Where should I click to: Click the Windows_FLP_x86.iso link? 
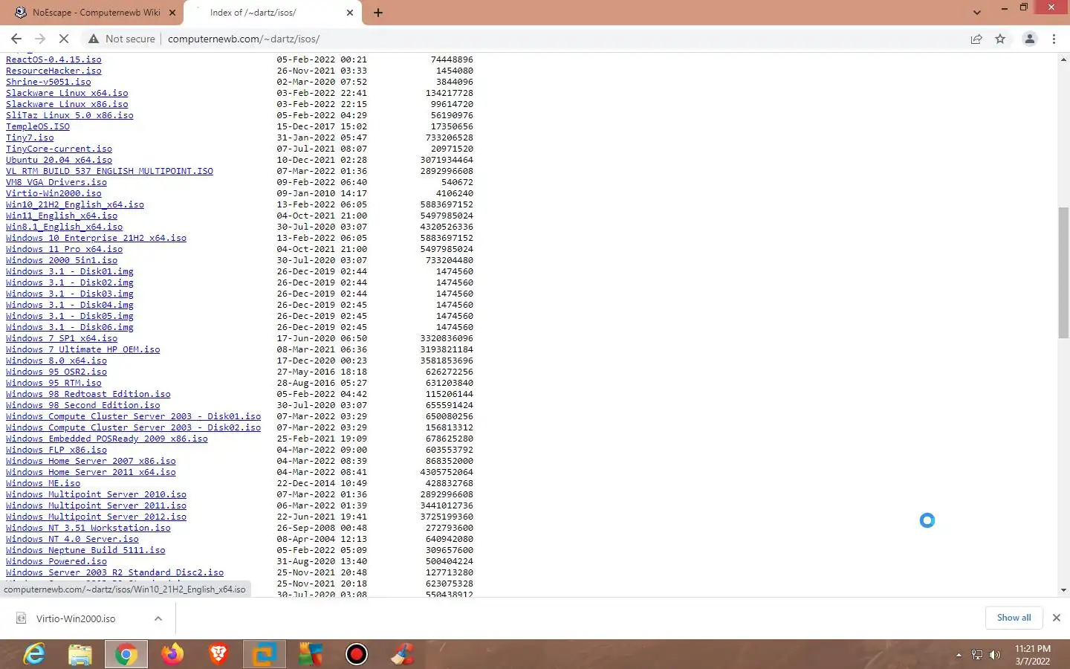[x=56, y=450]
